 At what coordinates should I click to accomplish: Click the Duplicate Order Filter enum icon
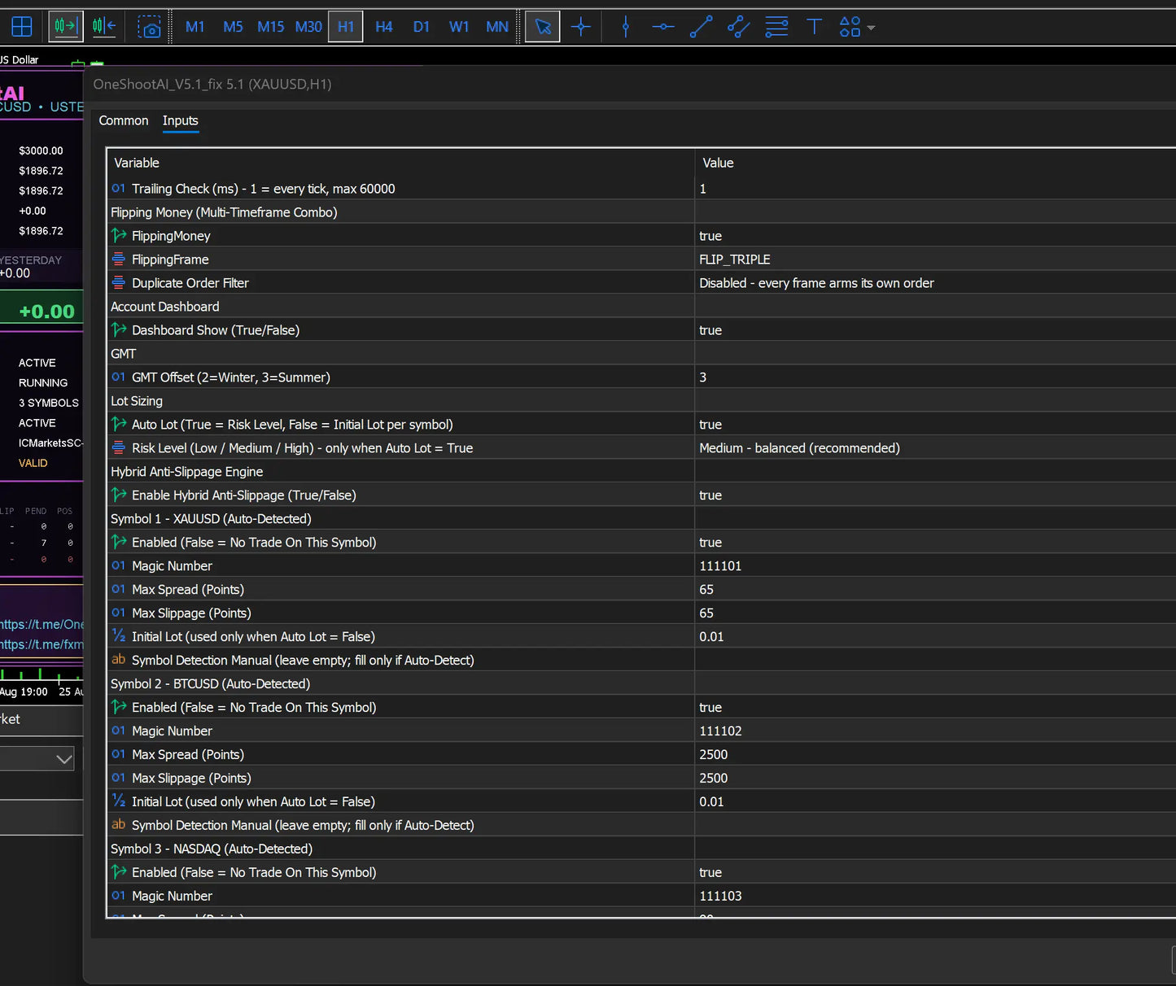pos(119,283)
